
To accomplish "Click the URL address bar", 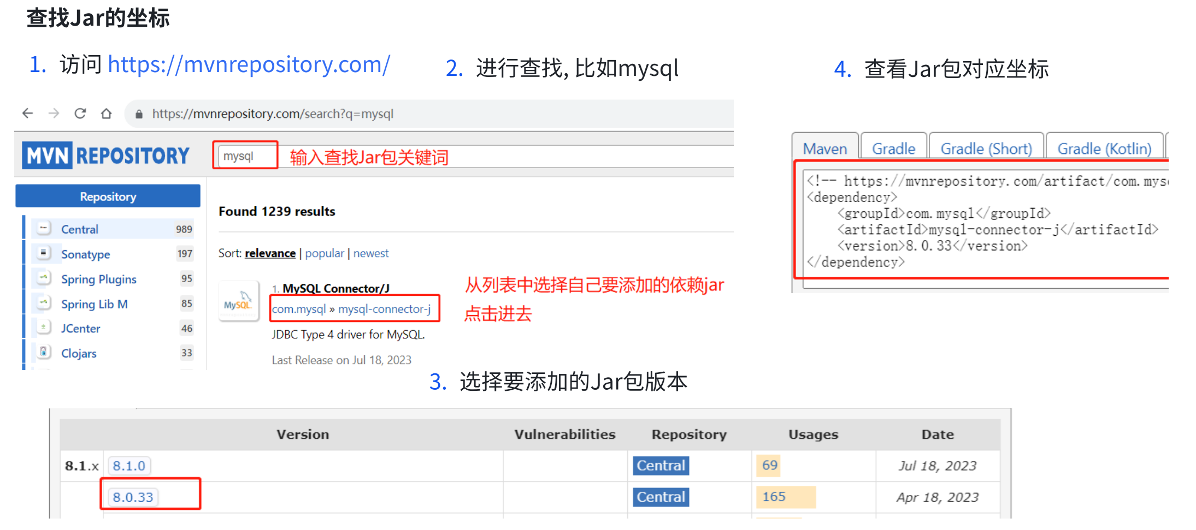I will 429,114.
